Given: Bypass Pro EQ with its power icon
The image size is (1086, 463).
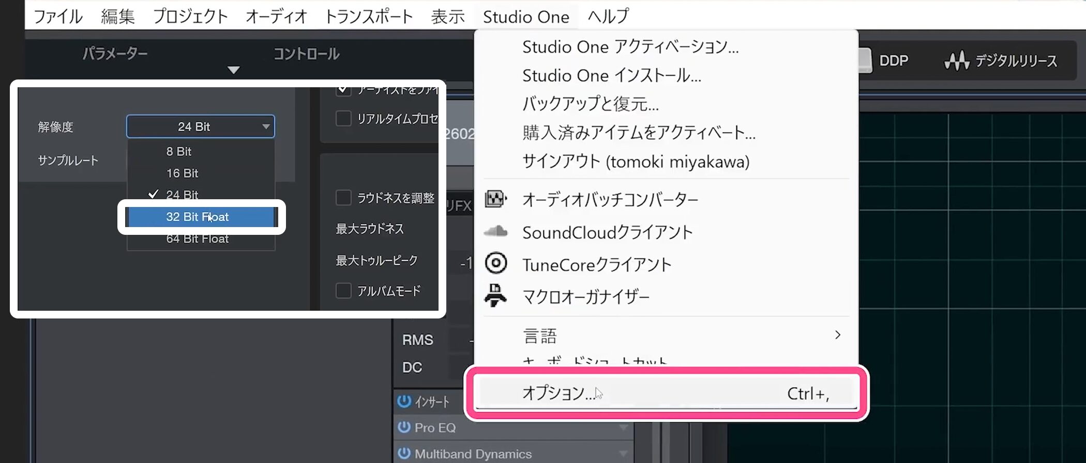Looking at the screenshot, I should [x=404, y=427].
